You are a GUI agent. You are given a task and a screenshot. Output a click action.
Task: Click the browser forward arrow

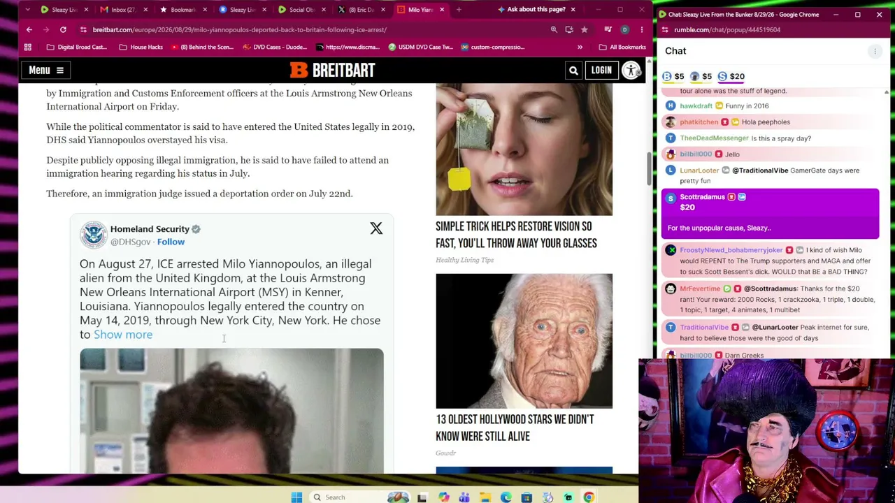point(46,30)
